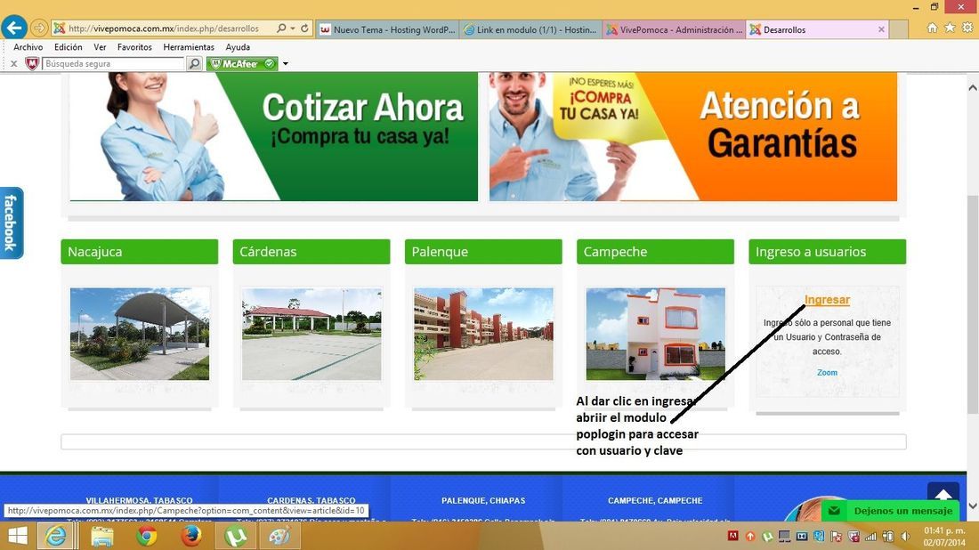The width and height of the screenshot is (979, 550).
Task: Open the Palenque development photo
Action: [x=484, y=334]
